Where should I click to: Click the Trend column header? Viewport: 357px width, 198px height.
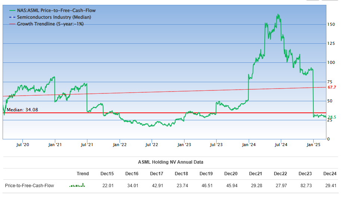83,174
